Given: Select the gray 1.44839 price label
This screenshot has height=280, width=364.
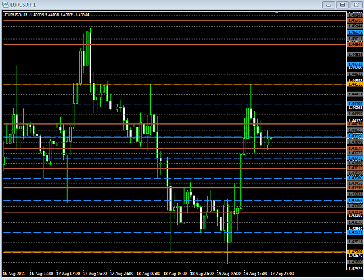Looking at the screenshot, I should tap(355, 55).
